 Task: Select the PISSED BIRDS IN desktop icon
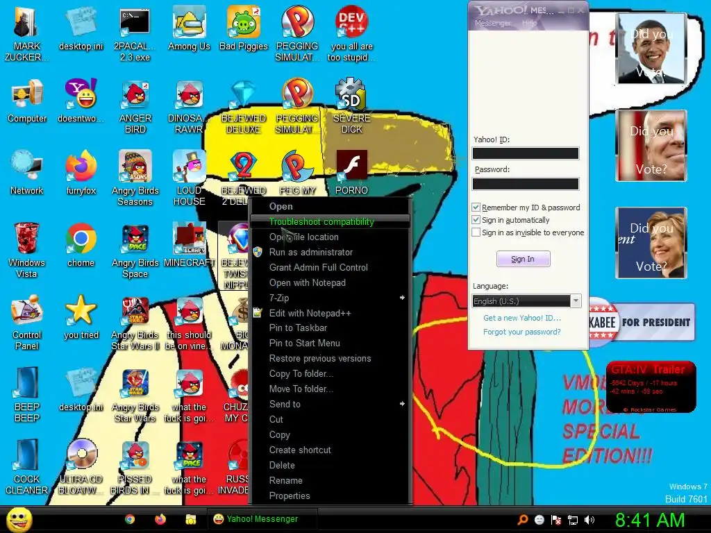coord(135,467)
